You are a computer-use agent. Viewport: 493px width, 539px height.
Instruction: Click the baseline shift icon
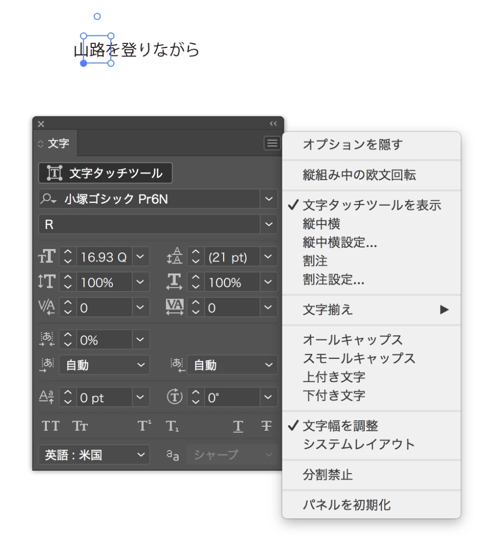pos(47,397)
